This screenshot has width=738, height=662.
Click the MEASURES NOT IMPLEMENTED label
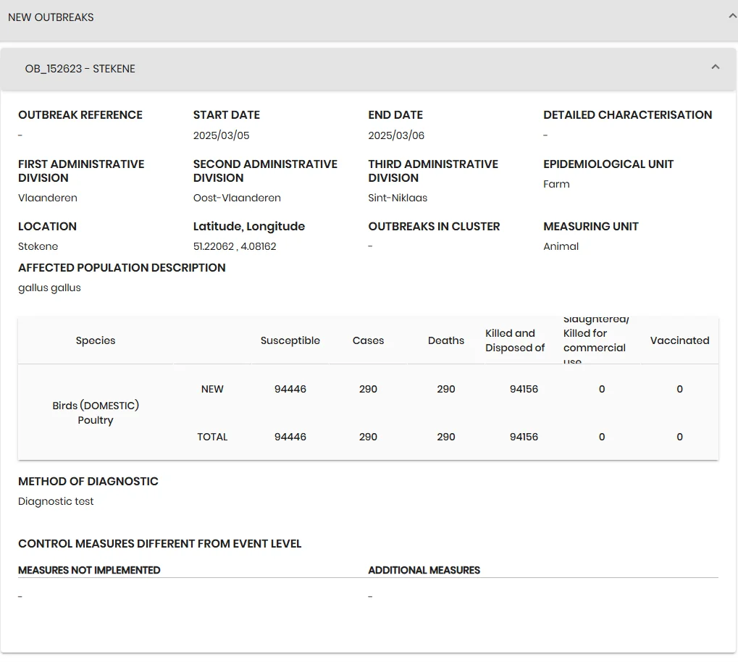pyautogui.click(x=89, y=570)
